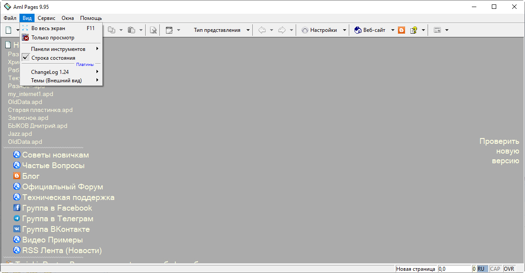Viewport: 525px width, 273px height.
Task: Click the New document toolbar icon
Action: [x=9, y=30]
